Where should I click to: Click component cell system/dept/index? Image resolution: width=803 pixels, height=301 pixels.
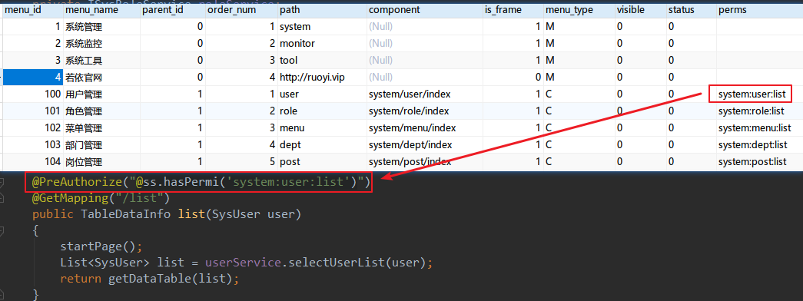424,145
